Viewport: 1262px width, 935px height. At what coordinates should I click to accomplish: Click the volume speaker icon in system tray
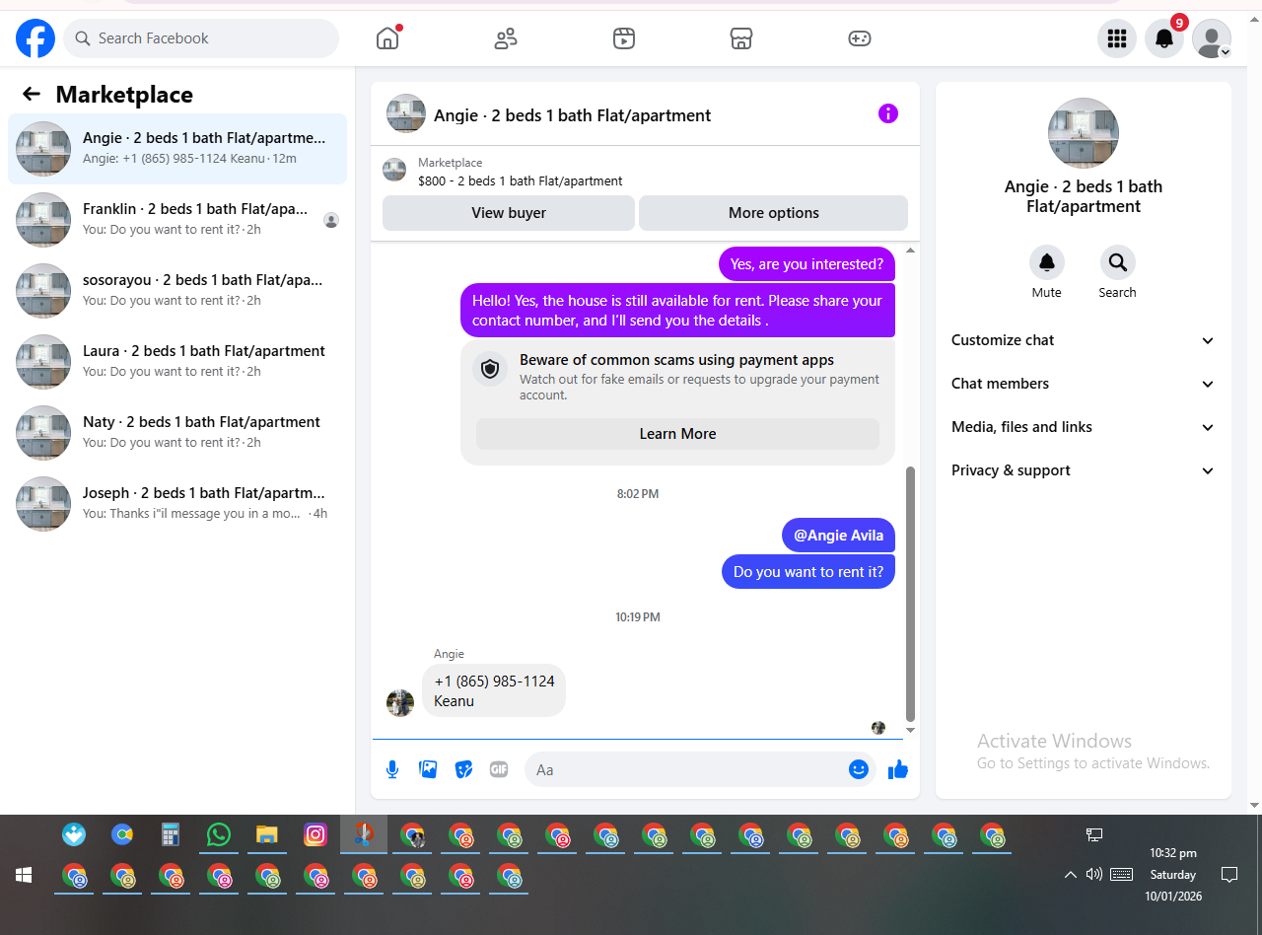[1093, 874]
